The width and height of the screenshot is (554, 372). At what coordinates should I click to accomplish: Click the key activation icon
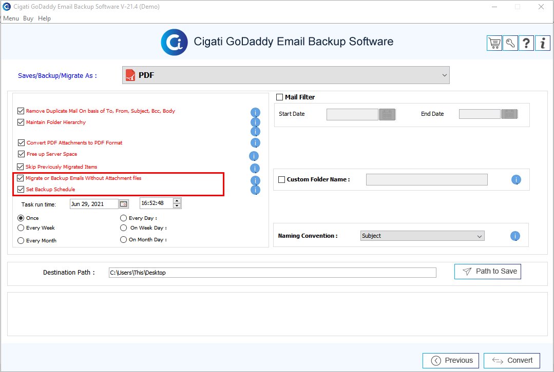pyautogui.click(x=510, y=43)
